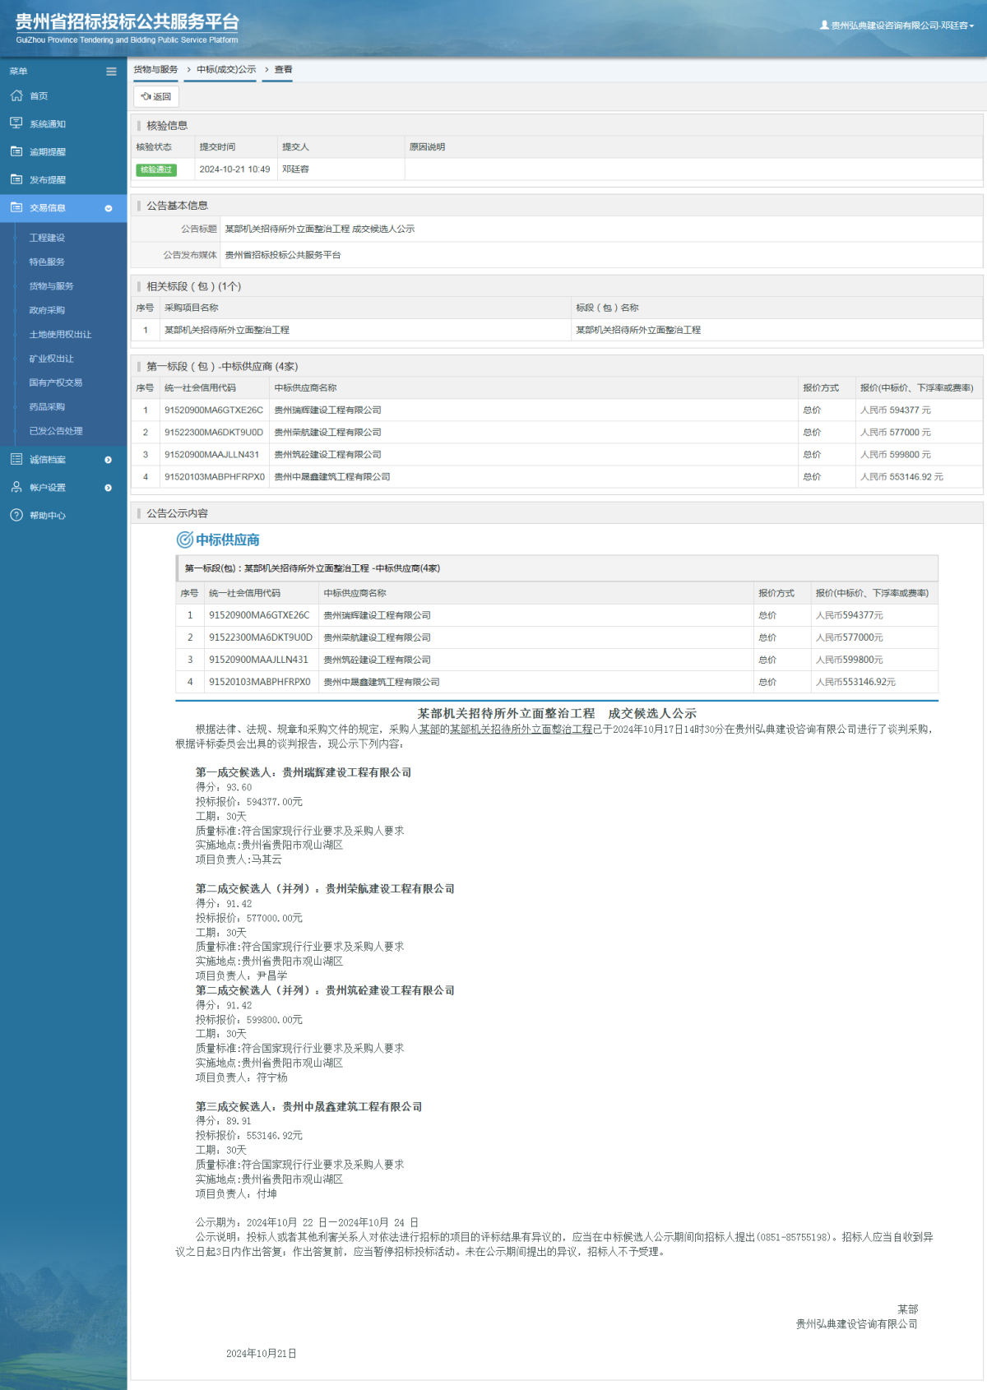
Task: Click the 查看 breadcrumb tab
Action: (x=283, y=70)
